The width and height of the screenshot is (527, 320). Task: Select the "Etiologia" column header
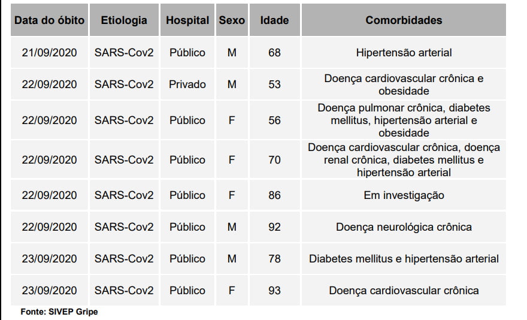(124, 20)
